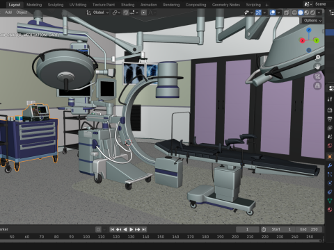Open the Output properties tab
This screenshot has height=250, width=334.
click(x=330, y=119)
